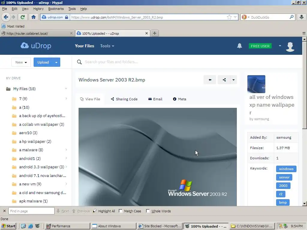Viewport: 307px width, 230px height.
Task: Click the 2003 keyword tag
Action: point(283,186)
